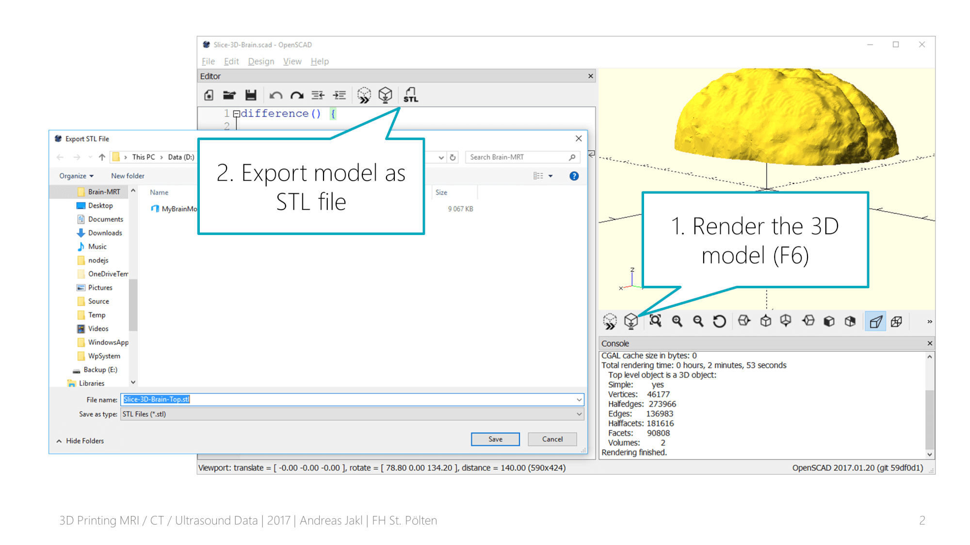Click the View All magnifier icon
This screenshot has height=545, width=970.
(656, 321)
